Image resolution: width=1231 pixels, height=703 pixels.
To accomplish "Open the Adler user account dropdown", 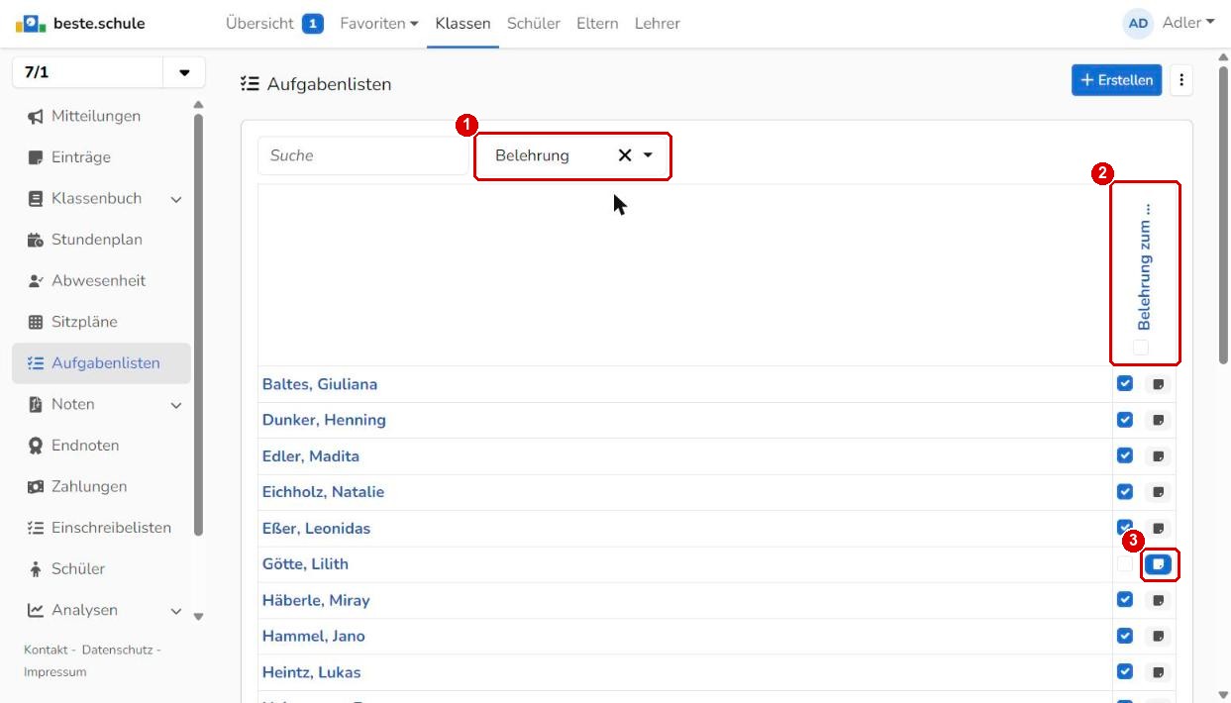I will tap(1188, 23).
